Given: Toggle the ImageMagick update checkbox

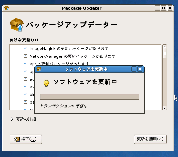Looking at the screenshot, I should point(25,48).
